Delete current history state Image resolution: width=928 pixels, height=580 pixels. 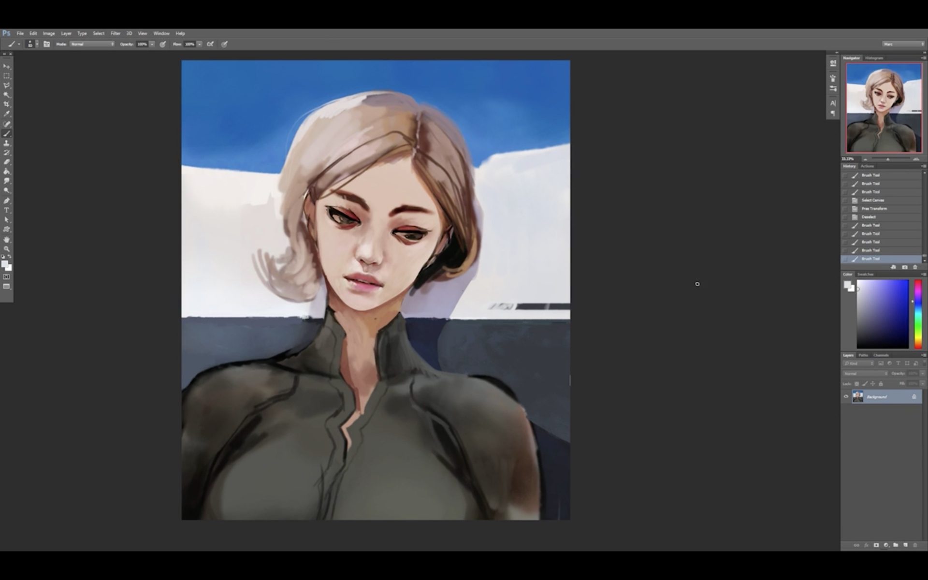pyautogui.click(x=915, y=267)
